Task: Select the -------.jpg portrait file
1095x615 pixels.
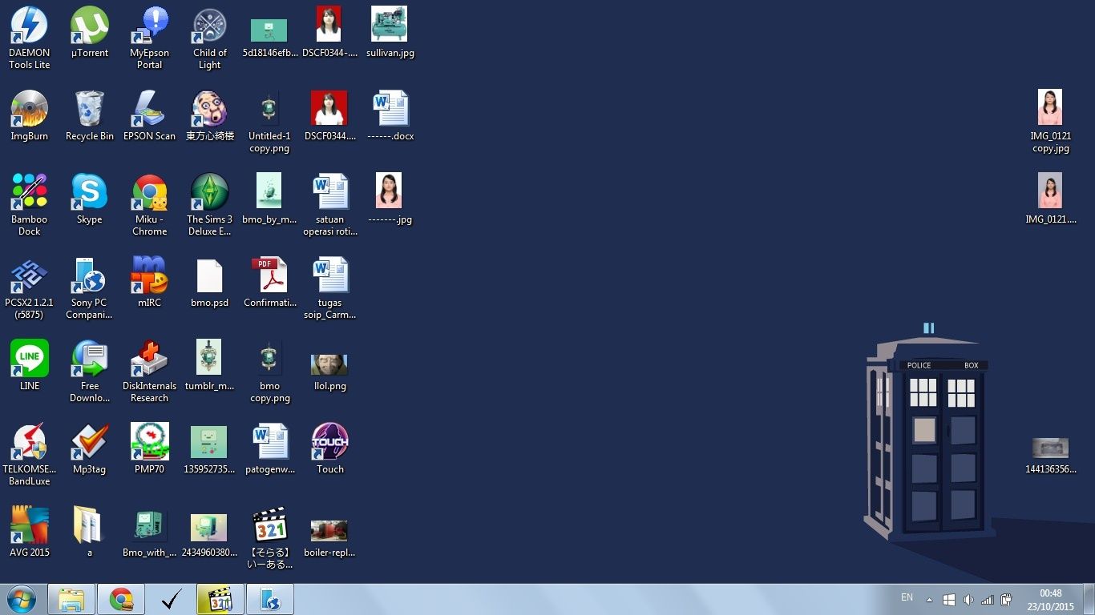Action: (x=390, y=199)
